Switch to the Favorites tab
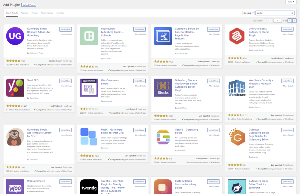This screenshot has width=300, height=194. (x=60, y=13)
